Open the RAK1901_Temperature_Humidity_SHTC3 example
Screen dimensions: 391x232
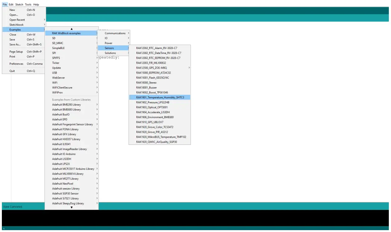click(x=160, y=97)
